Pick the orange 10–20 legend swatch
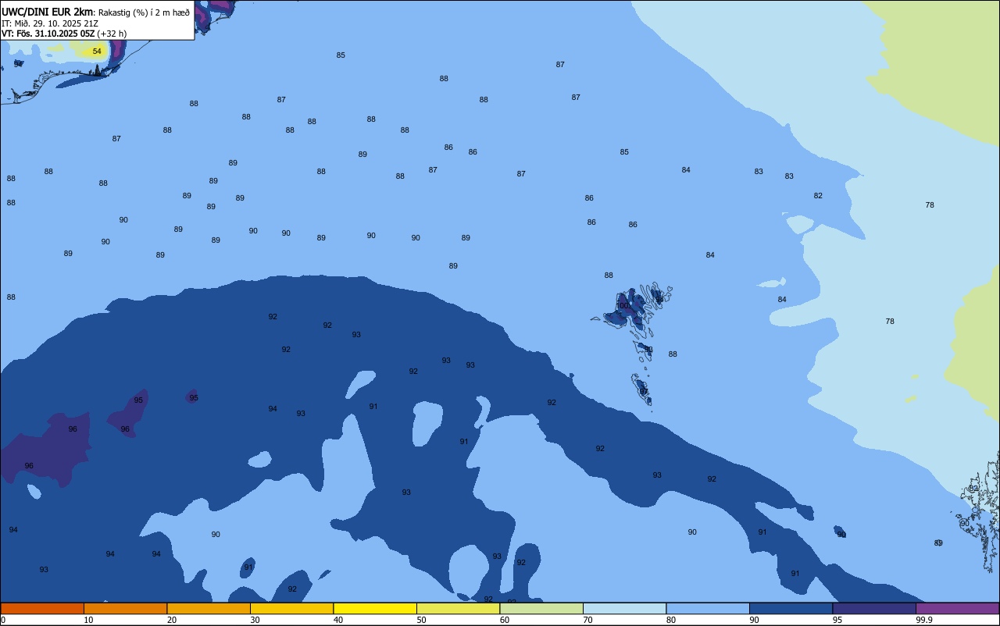Viewport: 1000px width, 626px height. [x=125, y=608]
